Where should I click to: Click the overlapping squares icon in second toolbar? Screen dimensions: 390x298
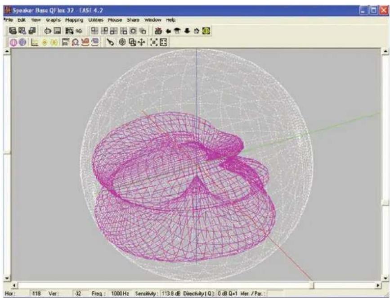[132, 42]
